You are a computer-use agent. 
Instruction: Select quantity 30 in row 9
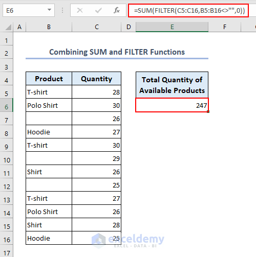(97, 145)
